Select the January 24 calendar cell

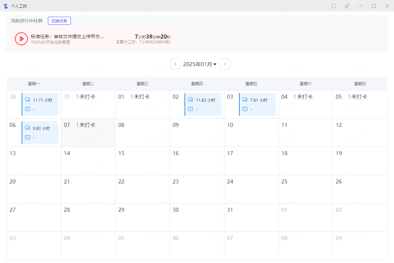point(251,189)
